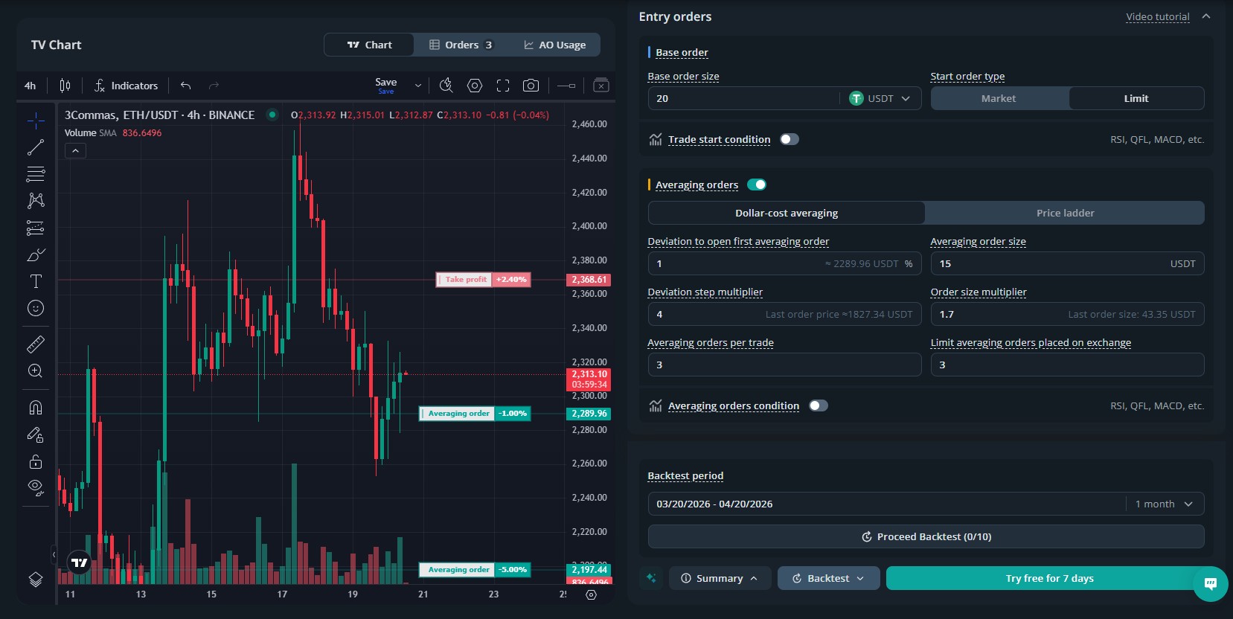Take a chart snapshot with camera
Screen dimensions: 1233x619
click(x=531, y=86)
